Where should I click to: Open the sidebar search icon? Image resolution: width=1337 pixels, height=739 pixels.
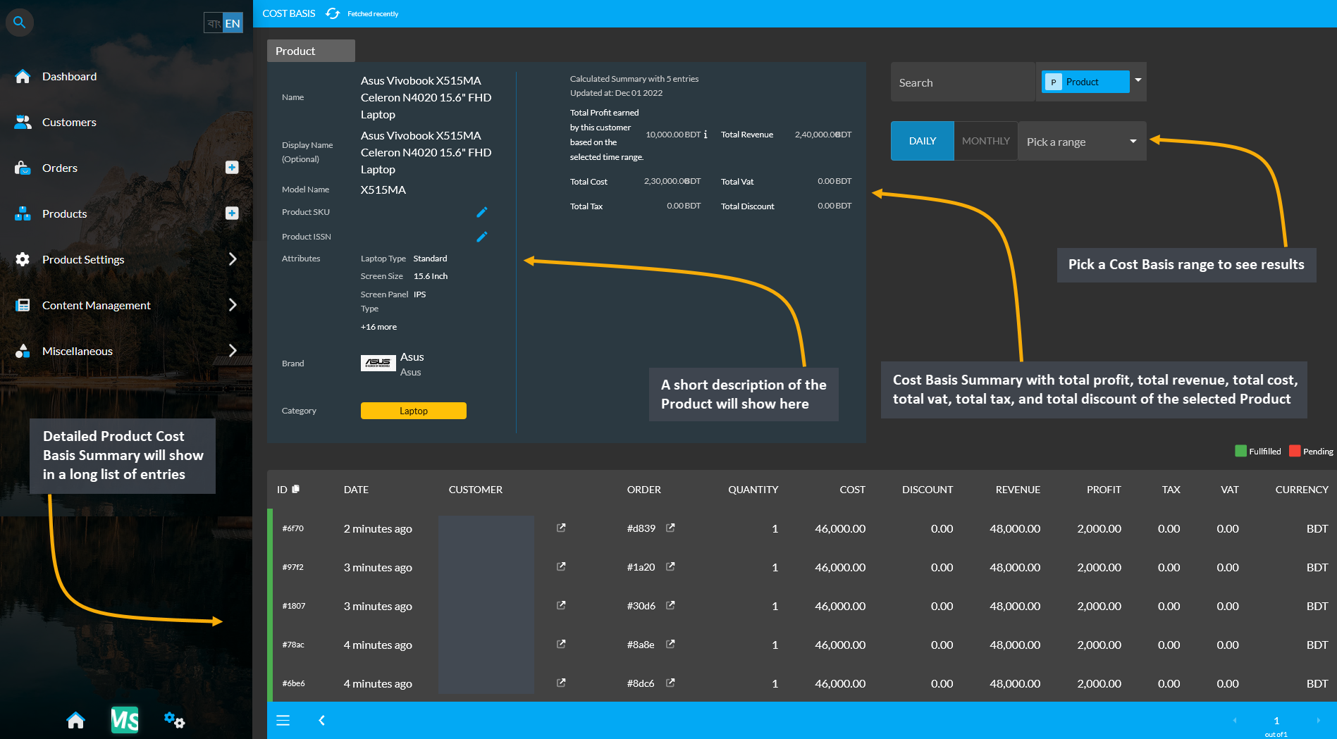coord(20,23)
